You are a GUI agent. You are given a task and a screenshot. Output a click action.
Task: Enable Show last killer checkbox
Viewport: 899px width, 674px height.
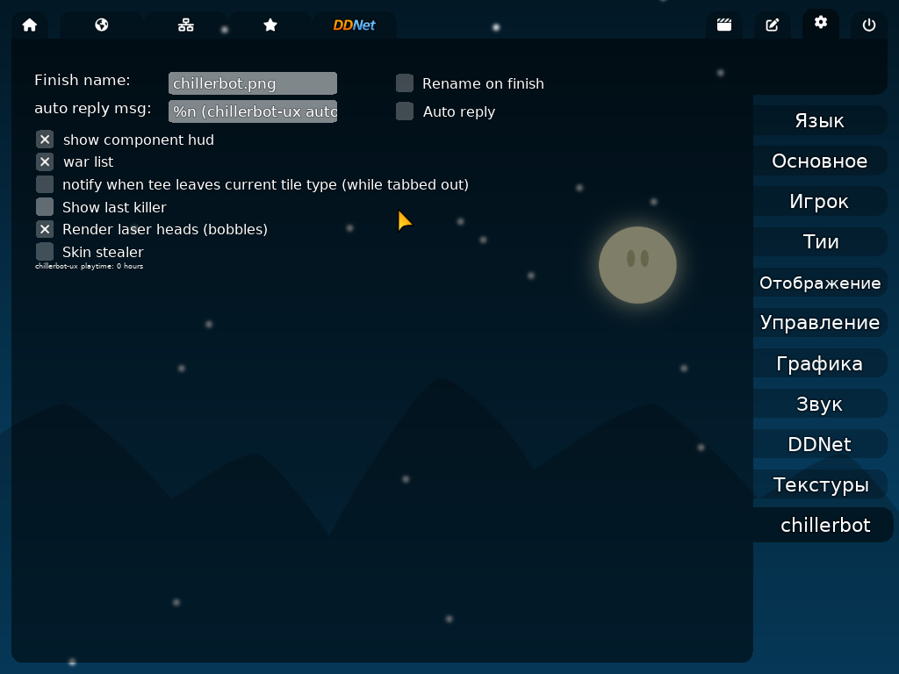pyautogui.click(x=45, y=207)
